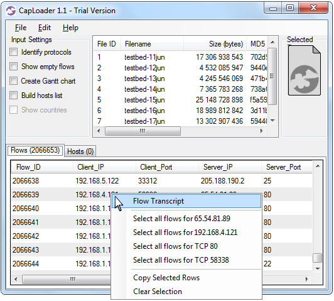Screen dimensions: 334x301
Task: Close the CapLoader window
Action: coord(313,8)
